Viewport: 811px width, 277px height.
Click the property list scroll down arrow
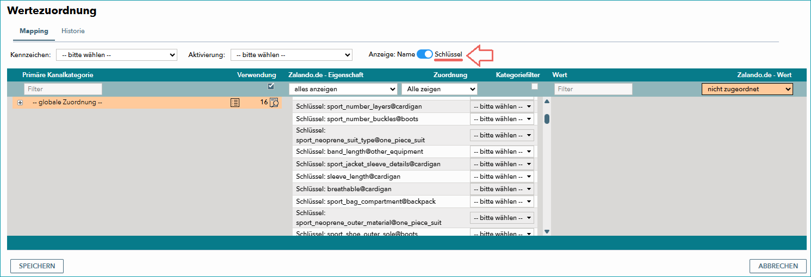(547, 231)
